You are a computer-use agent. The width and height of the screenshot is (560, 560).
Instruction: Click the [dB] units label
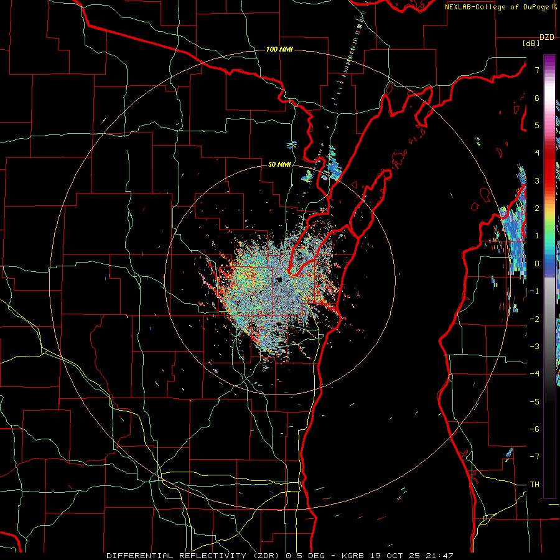click(x=531, y=44)
